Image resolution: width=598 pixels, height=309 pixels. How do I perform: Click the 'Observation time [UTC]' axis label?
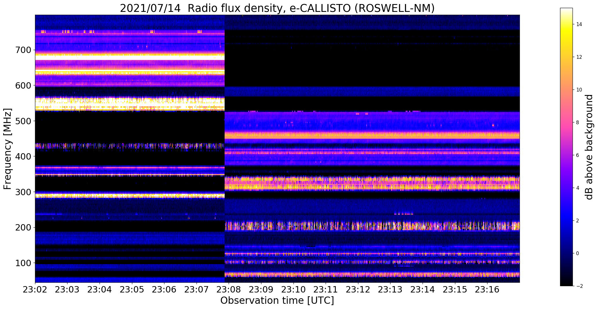[277, 301]
